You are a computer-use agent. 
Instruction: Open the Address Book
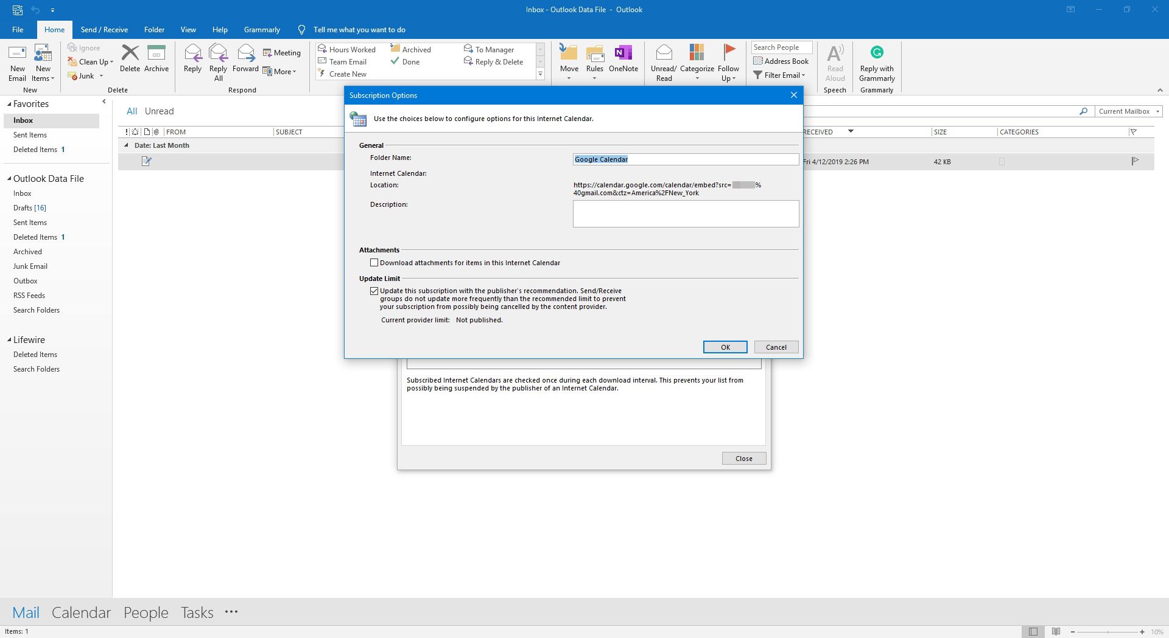[x=781, y=61]
